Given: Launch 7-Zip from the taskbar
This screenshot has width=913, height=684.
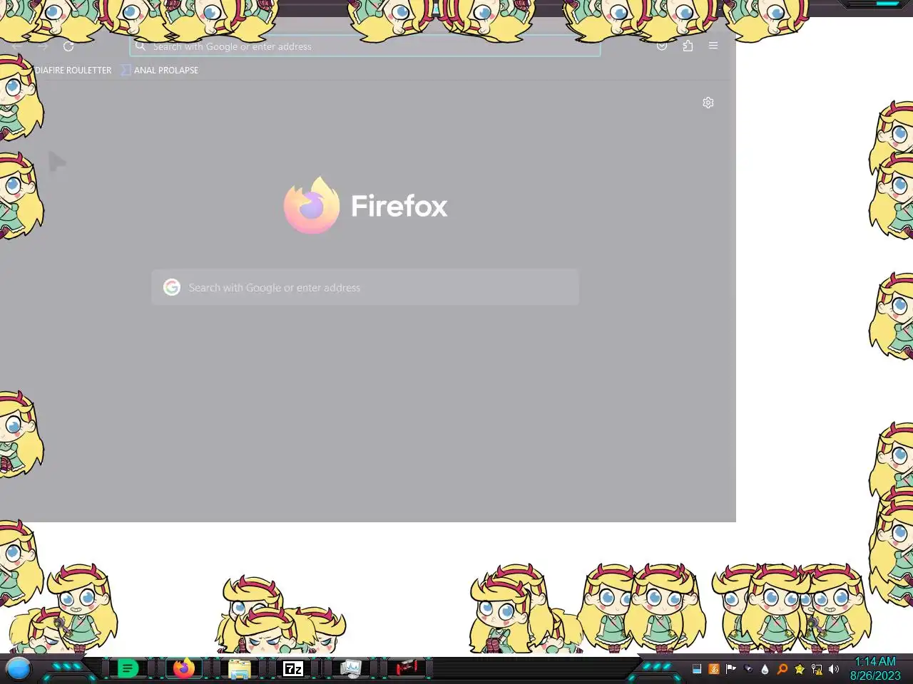Looking at the screenshot, I should pos(293,668).
